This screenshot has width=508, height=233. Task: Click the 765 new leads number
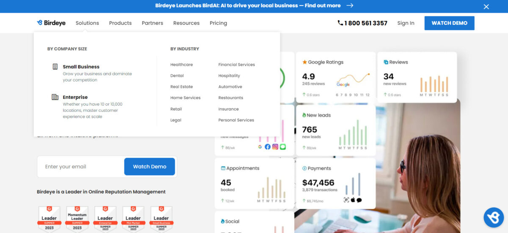(x=309, y=130)
